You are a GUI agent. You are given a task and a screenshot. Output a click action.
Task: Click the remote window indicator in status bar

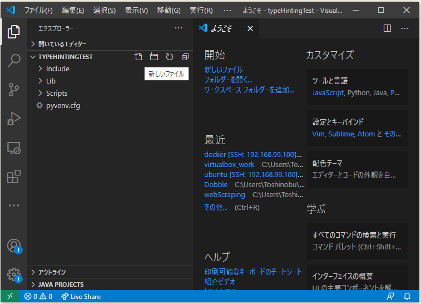(x=10, y=296)
